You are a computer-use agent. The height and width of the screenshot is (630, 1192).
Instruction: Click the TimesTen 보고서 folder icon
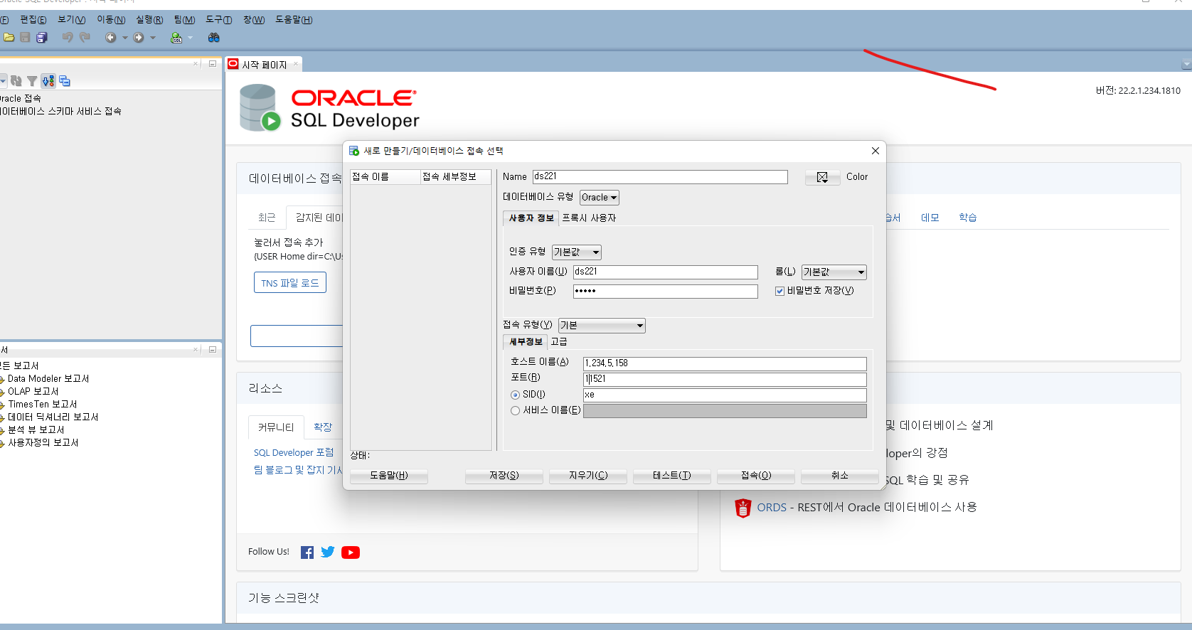(3, 405)
